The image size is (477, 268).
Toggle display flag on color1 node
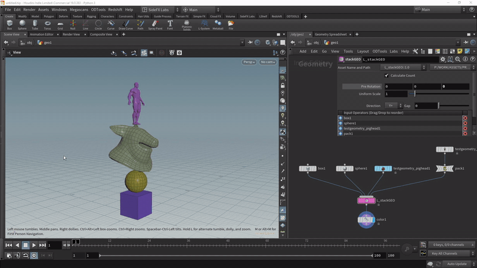(374, 220)
